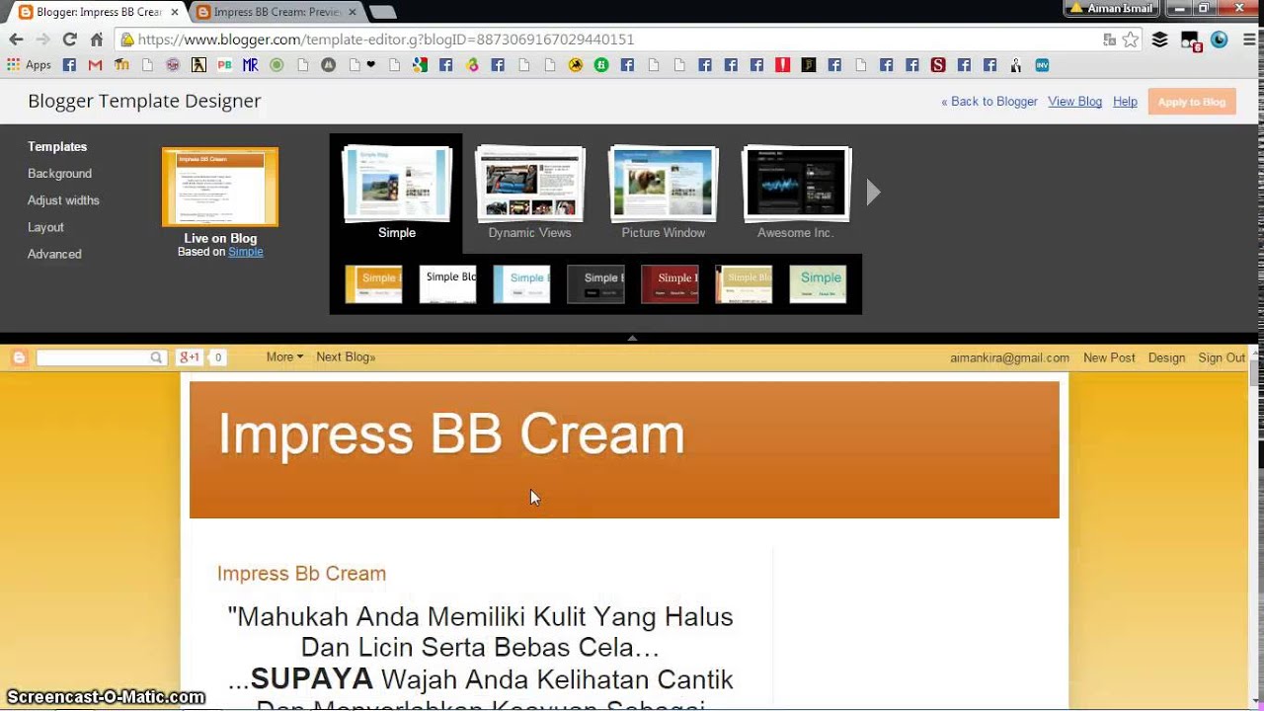Open a new browser tab
The height and width of the screenshot is (711, 1264).
pyautogui.click(x=382, y=12)
